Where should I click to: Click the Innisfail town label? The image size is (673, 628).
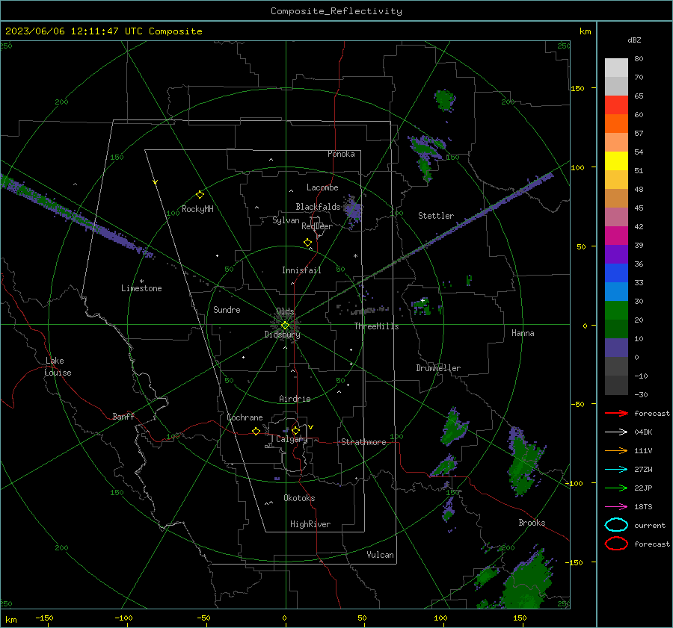tap(301, 270)
